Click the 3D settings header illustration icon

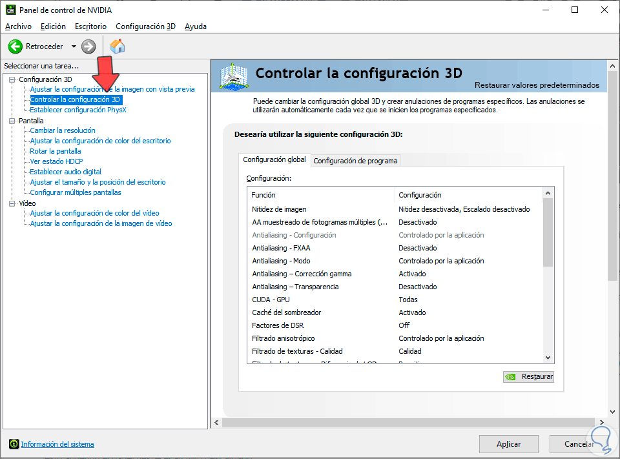point(234,76)
